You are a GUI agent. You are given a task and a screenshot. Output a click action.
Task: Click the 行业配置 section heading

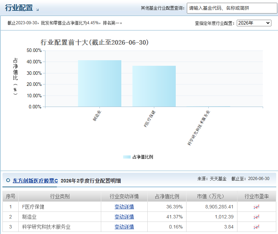click(19, 8)
